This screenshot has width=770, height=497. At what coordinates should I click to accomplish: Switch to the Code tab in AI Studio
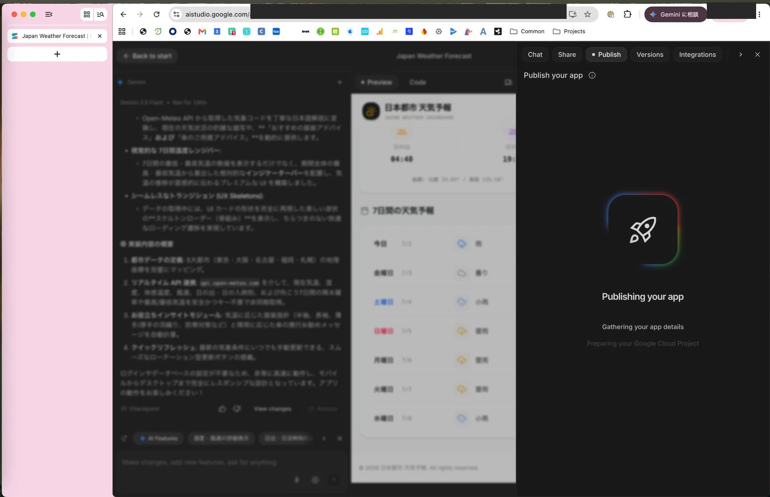point(418,82)
